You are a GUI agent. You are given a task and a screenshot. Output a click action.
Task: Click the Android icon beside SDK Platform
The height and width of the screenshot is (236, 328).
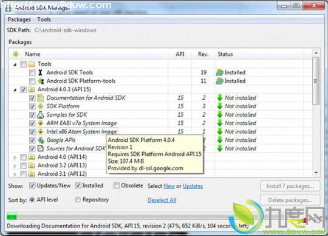pyautogui.click(x=40, y=106)
